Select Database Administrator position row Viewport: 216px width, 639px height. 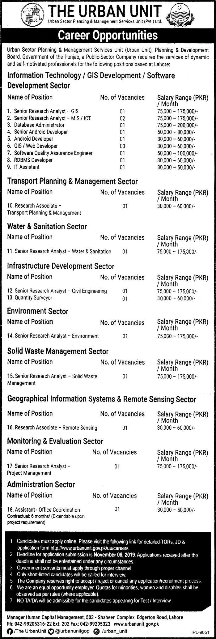click(102, 125)
